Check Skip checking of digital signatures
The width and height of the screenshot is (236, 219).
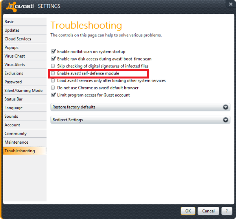(53, 66)
